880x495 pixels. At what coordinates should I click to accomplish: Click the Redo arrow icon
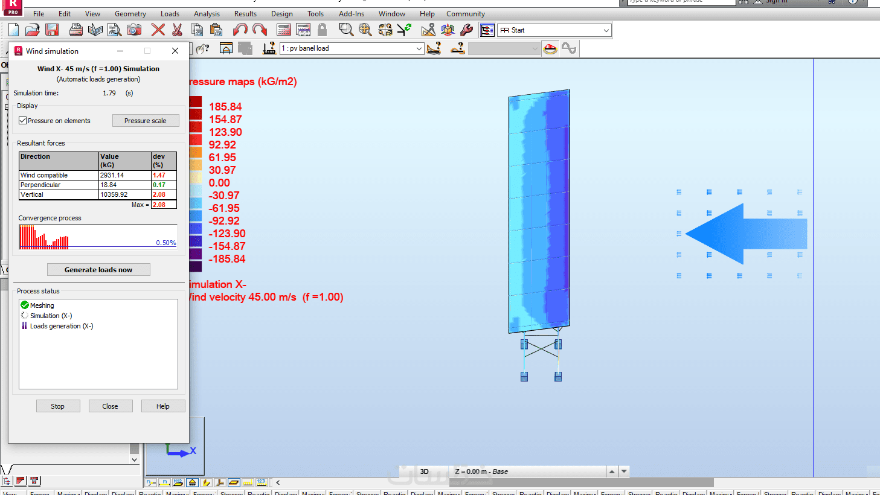point(260,30)
